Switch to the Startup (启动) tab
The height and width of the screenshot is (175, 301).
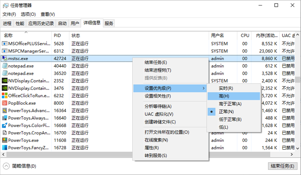(62, 23)
